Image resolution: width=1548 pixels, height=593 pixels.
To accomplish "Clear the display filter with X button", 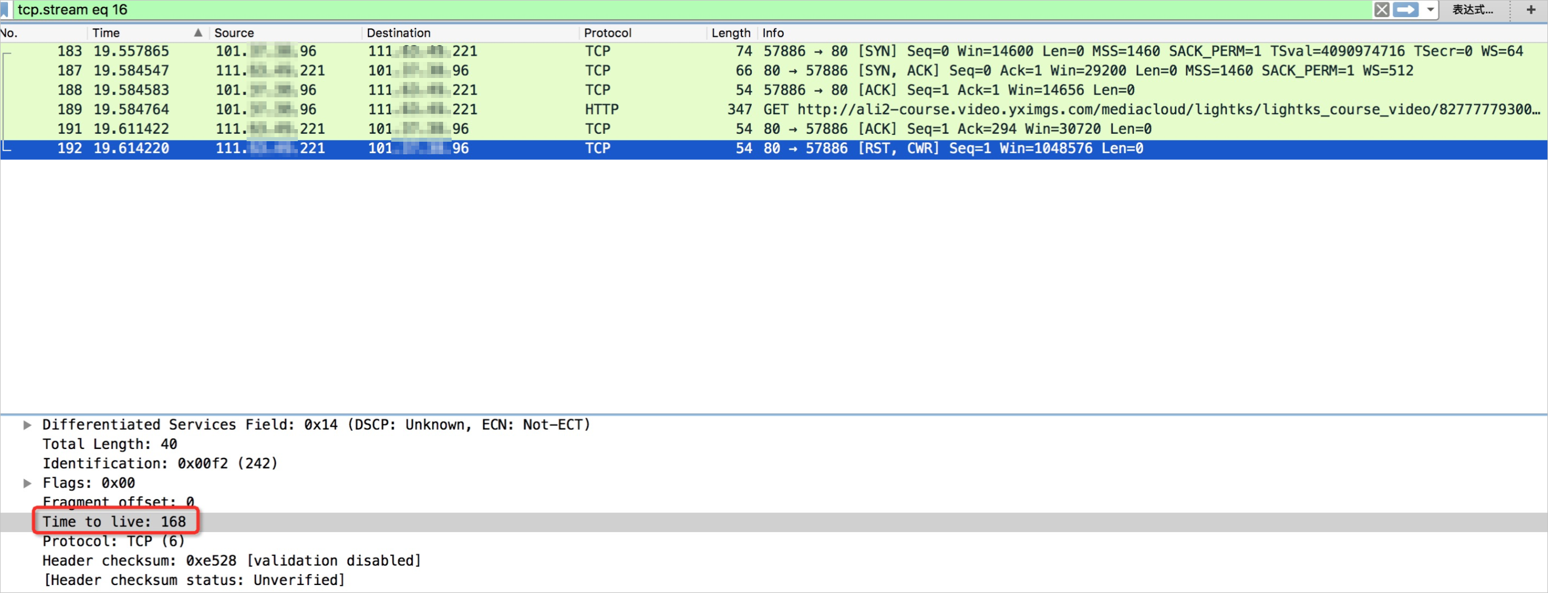I will [1382, 10].
